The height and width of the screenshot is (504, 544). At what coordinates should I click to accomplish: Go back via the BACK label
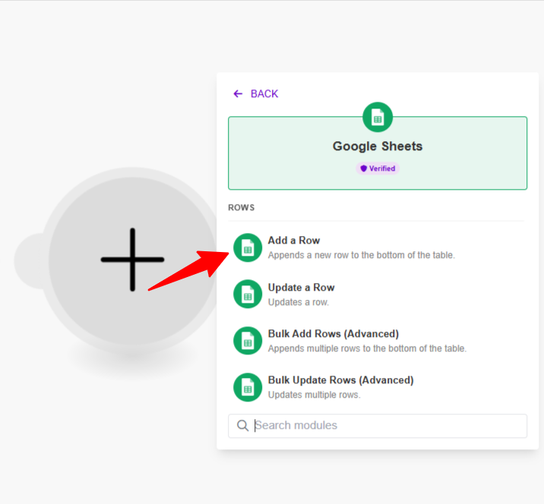click(x=264, y=93)
